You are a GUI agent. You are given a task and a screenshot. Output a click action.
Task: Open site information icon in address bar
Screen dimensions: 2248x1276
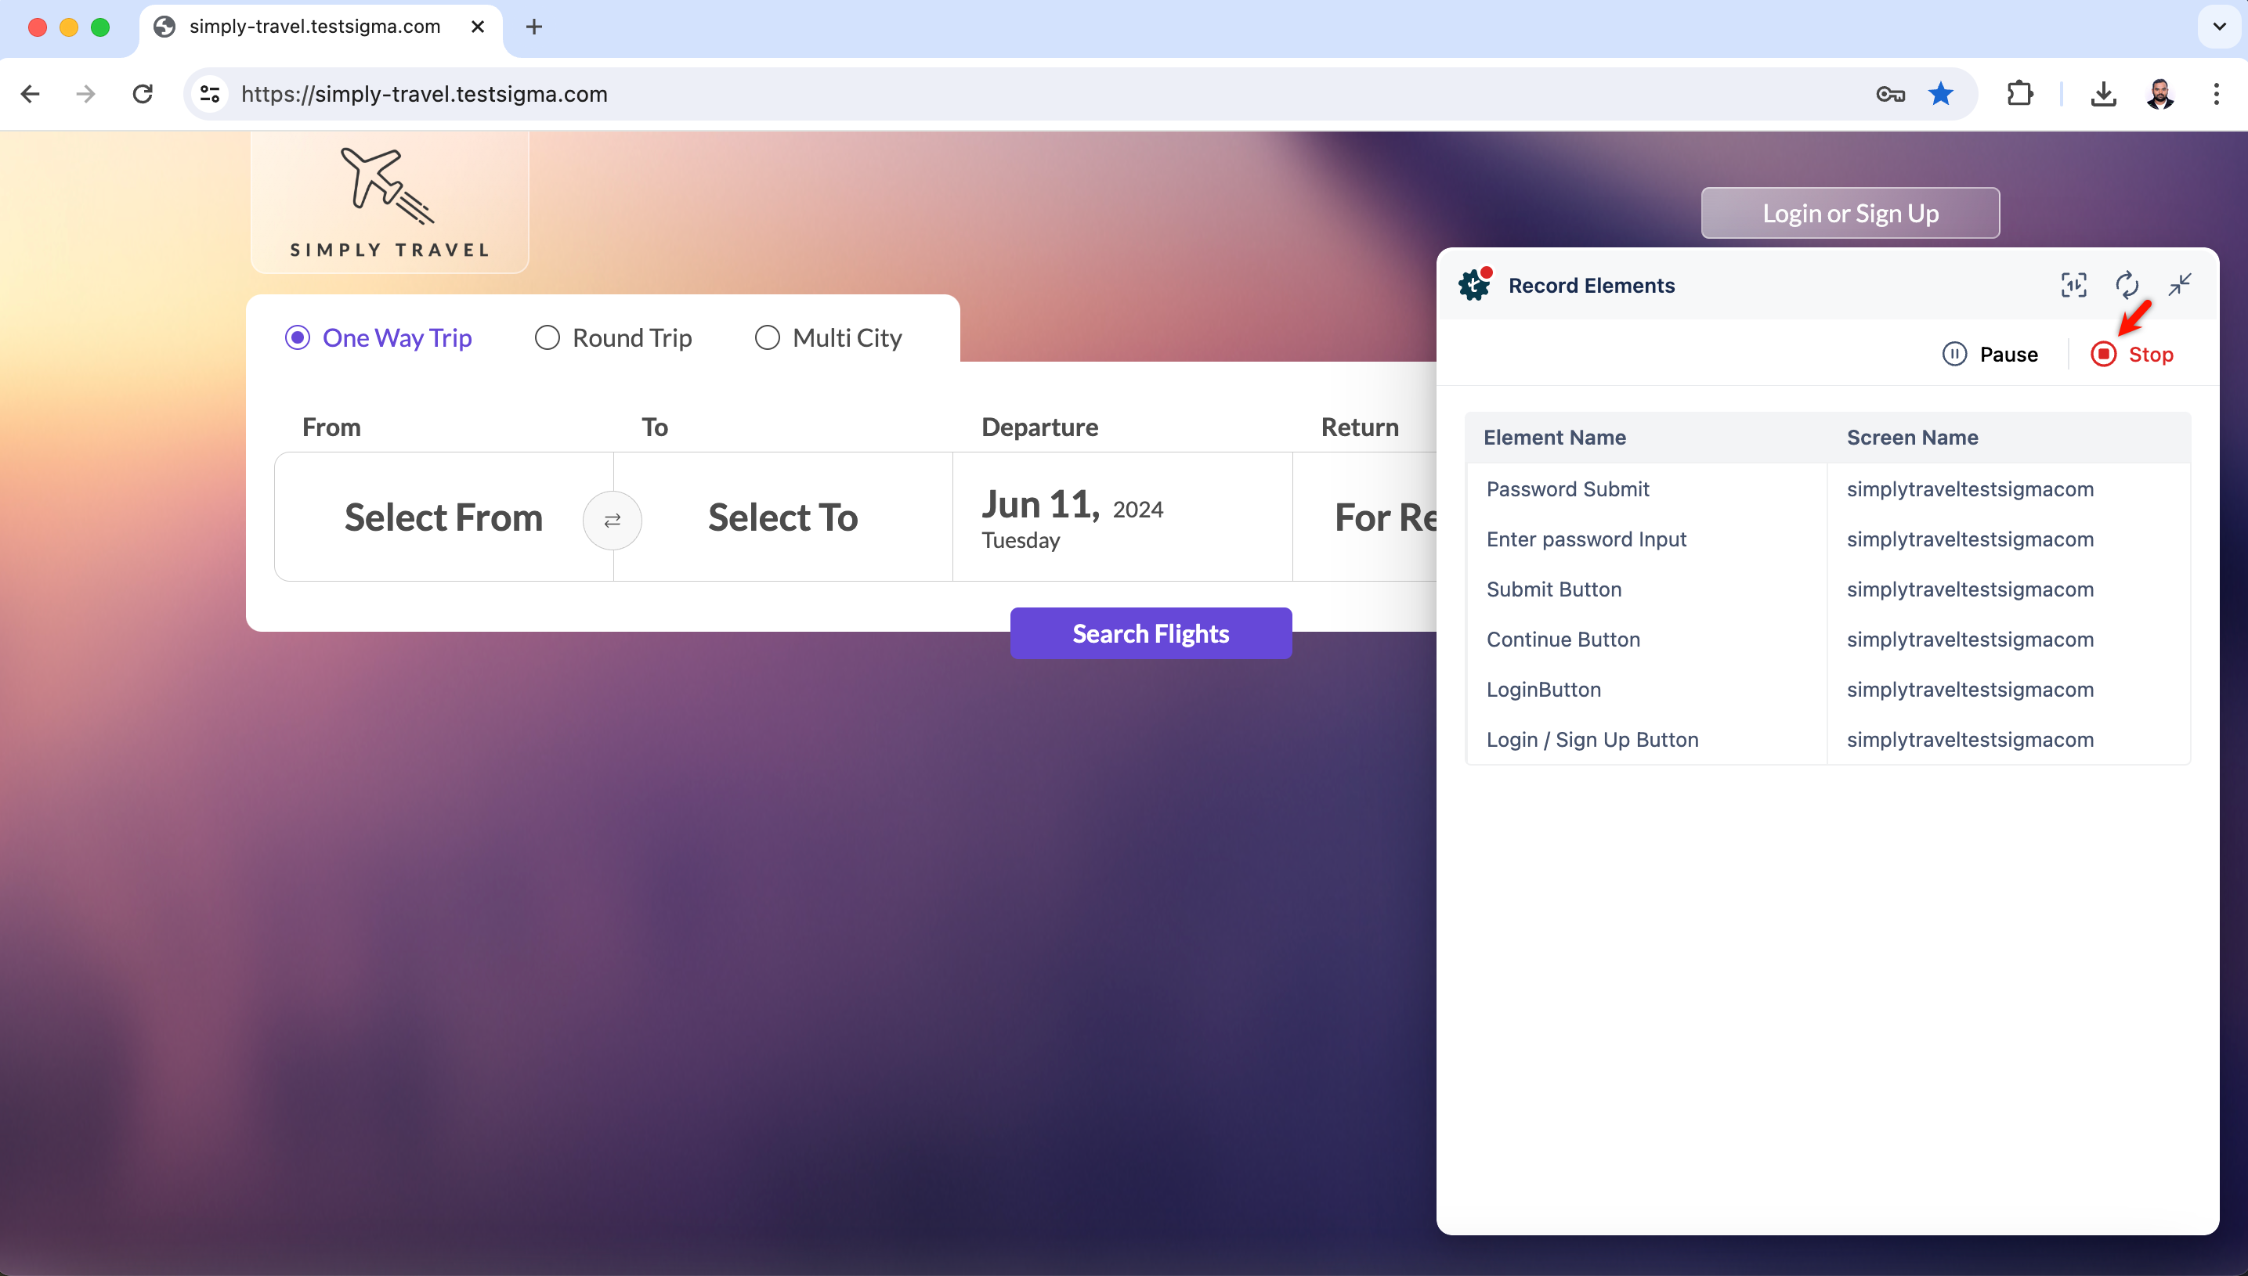click(x=210, y=94)
